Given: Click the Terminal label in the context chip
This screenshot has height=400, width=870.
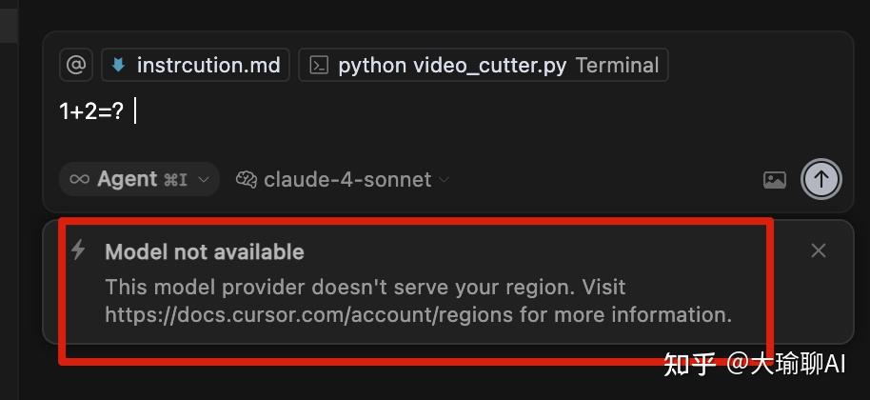Looking at the screenshot, I should (x=617, y=65).
